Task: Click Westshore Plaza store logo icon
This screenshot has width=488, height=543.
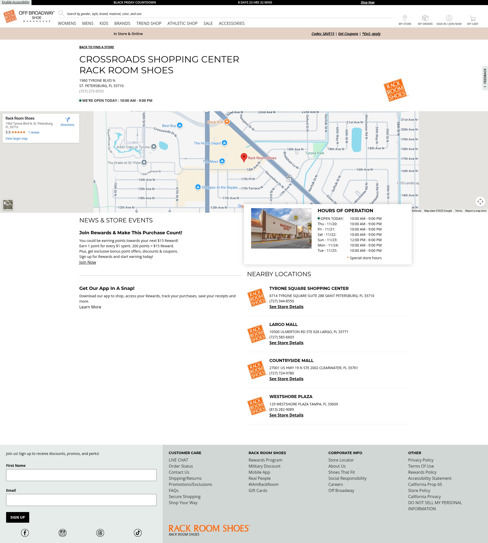Action: click(x=257, y=406)
